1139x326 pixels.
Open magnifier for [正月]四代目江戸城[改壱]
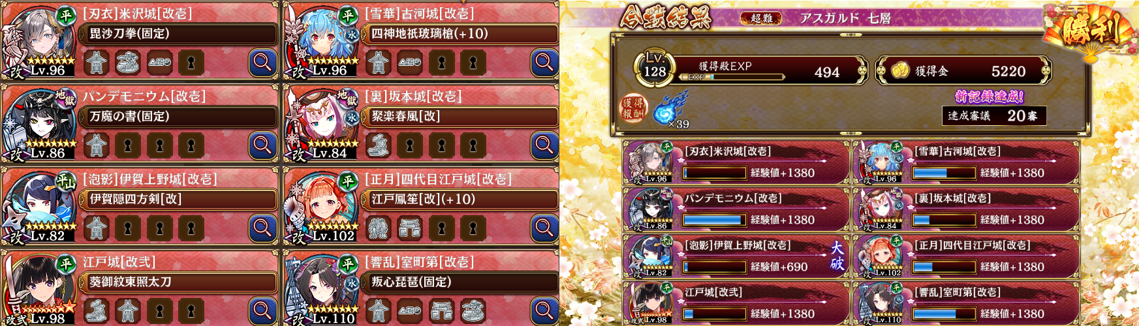pos(544,228)
